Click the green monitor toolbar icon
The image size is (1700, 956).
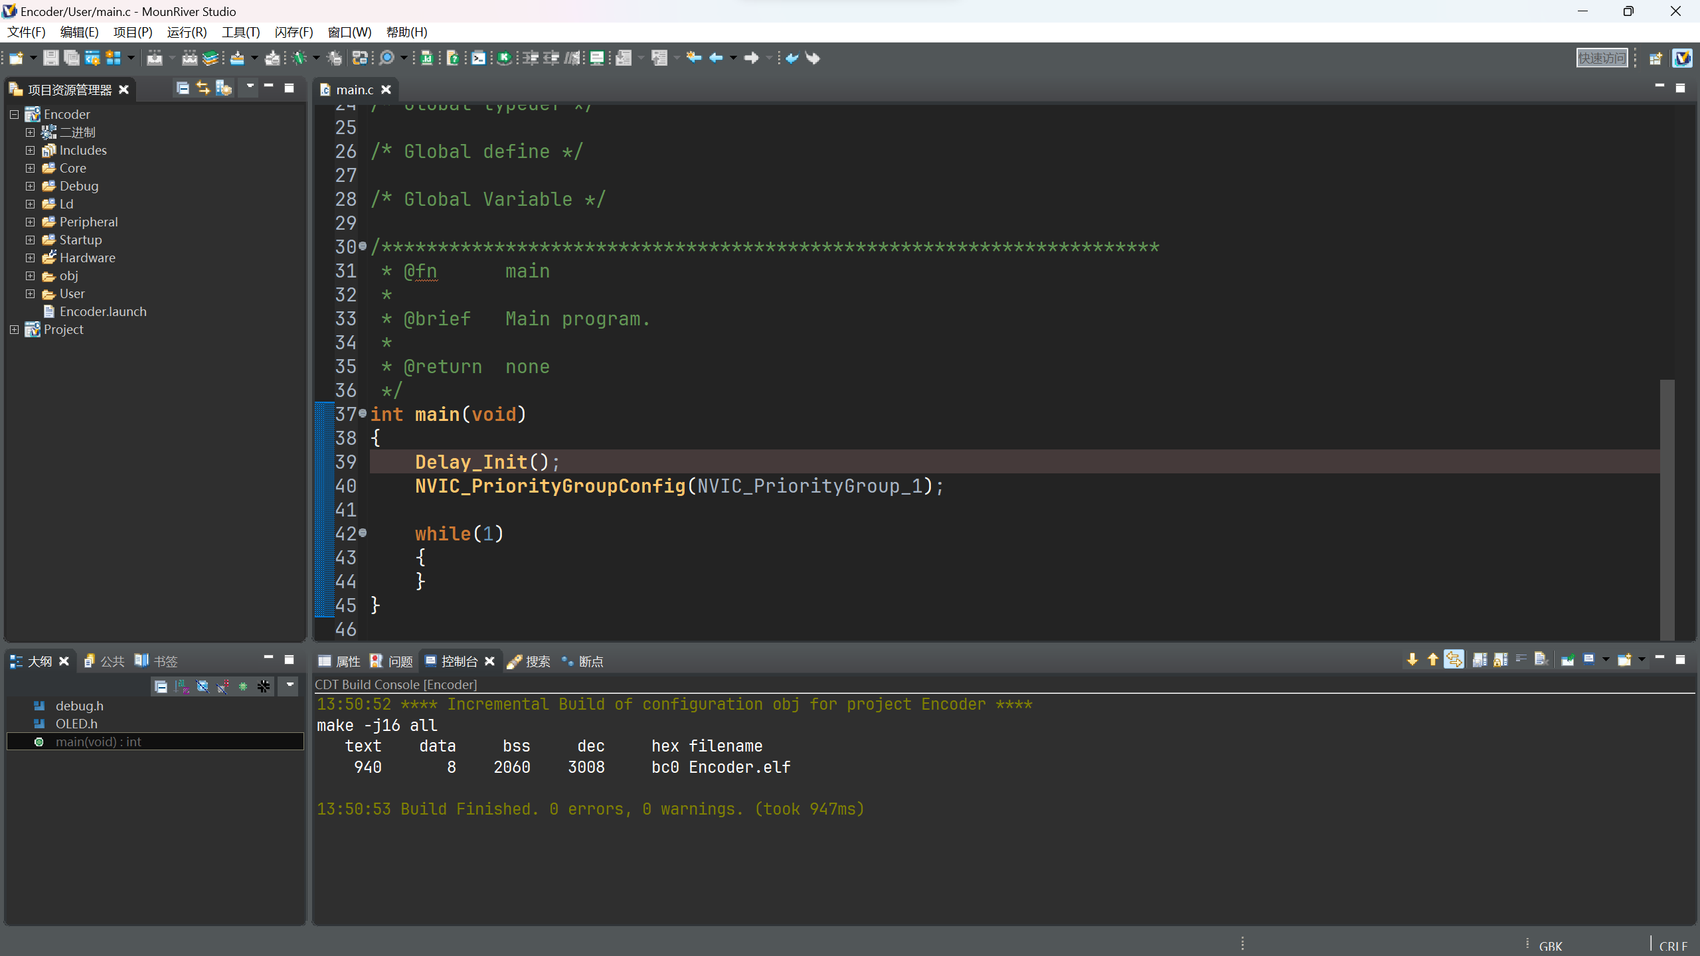[x=597, y=58]
